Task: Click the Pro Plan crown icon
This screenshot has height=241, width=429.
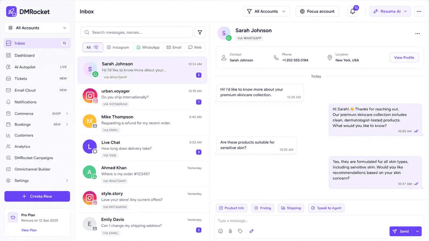Action: 13,217
